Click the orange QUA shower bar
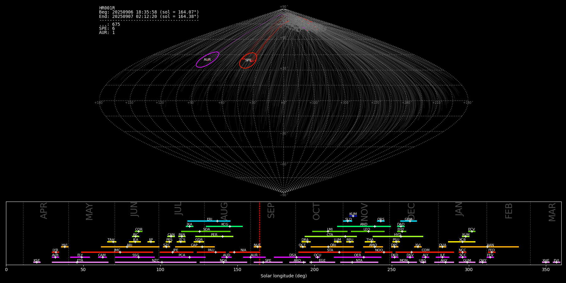 tap(442, 247)
